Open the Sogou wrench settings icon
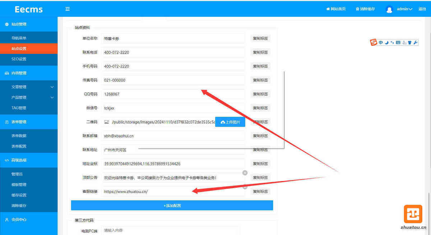This screenshot has width=431, height=235. click(416, 43)
